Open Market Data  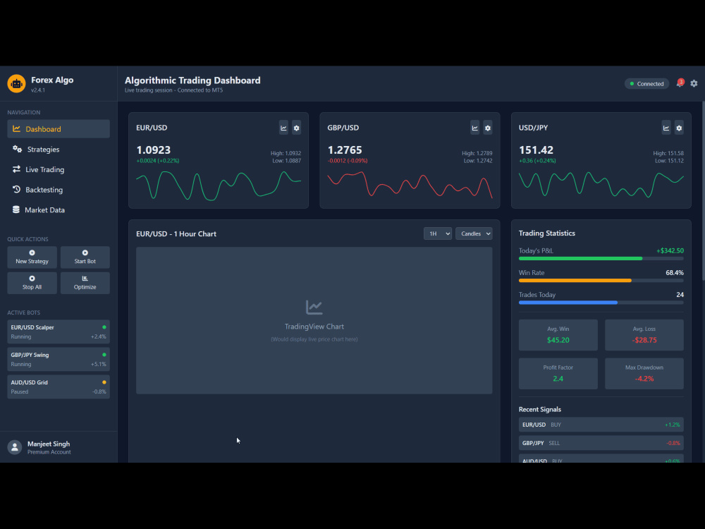pyautogui.click(x=59, y=210)
